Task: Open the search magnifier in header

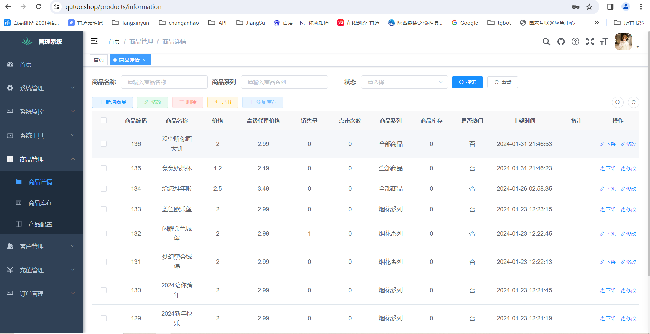Action: point(546,42)
